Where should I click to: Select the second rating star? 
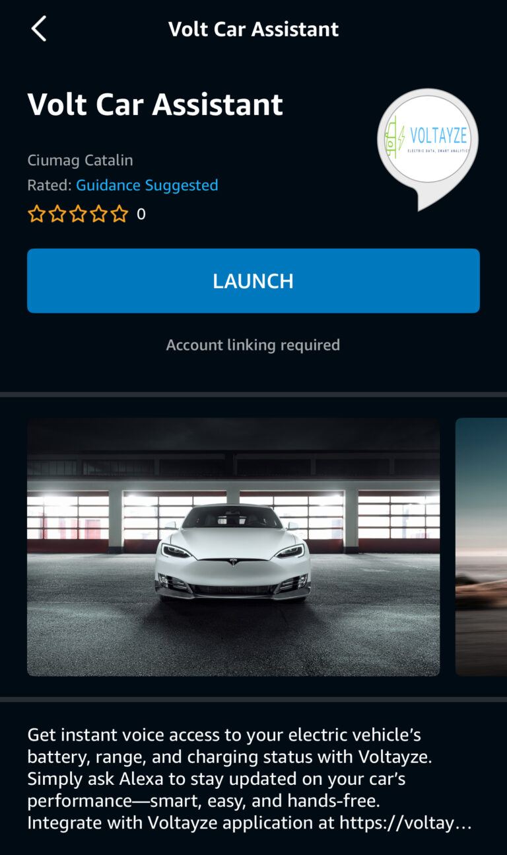pyautogui.click(x=57, y=214)
